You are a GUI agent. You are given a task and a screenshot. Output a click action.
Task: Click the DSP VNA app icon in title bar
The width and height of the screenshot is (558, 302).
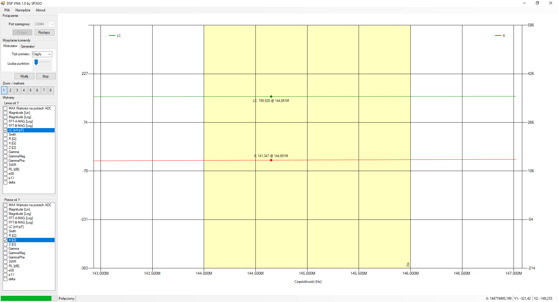click(3, 3)
